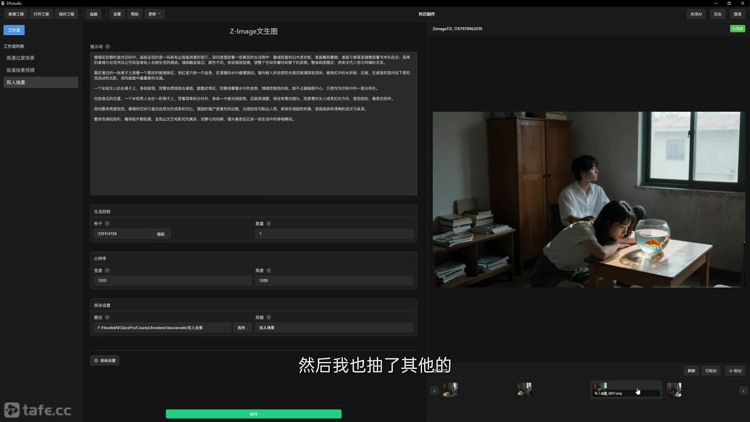Open the update dropdown menu
Viewport: 750px width, 422px height.
click(154, 14)
